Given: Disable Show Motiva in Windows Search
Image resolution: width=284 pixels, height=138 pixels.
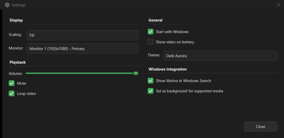Looking at the screenshot, I should tap(151, 81).
